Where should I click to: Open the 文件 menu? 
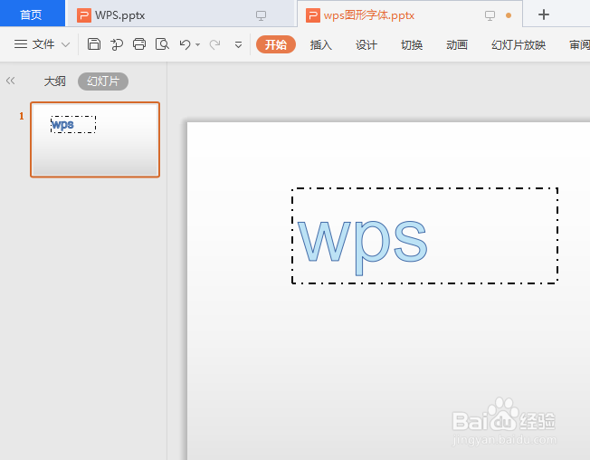[x=43, y=44]
